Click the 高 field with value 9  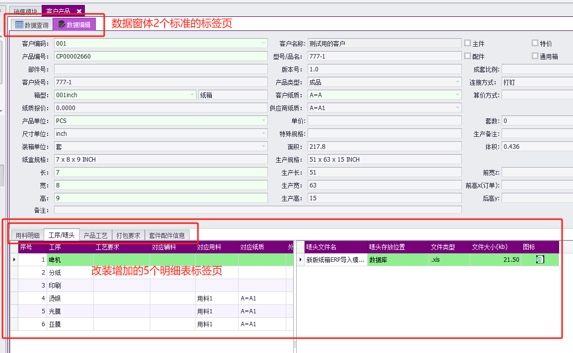[x=161, y=198]
